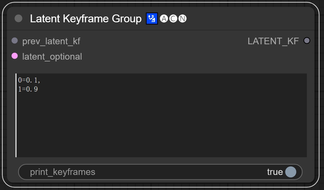Click the prev_latent_kf input socket dot

[x=15, y=41]
